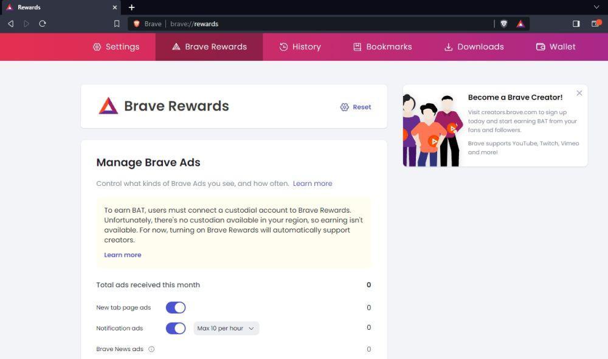Open the Downloads navigation tab

[474, 47]
